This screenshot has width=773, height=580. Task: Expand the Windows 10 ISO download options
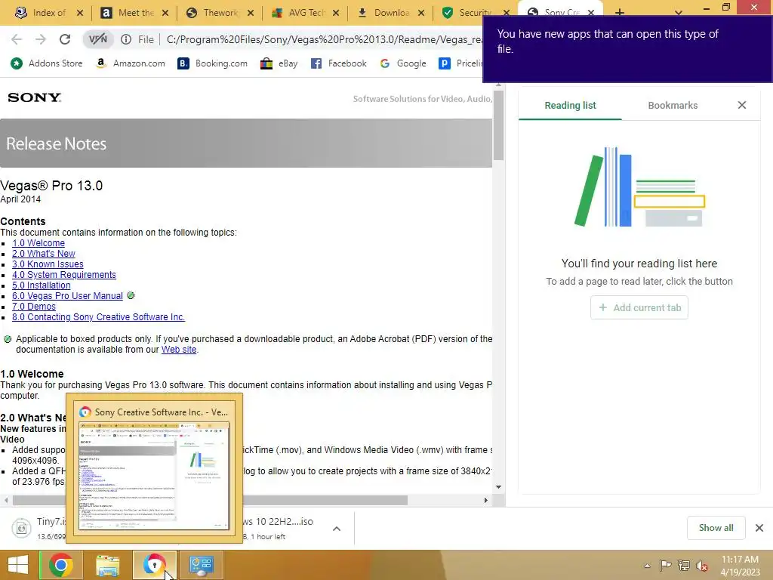(337, 529)
